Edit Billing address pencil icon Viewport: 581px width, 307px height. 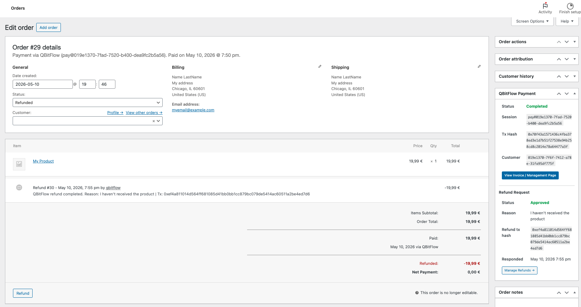tap(320, 66)
